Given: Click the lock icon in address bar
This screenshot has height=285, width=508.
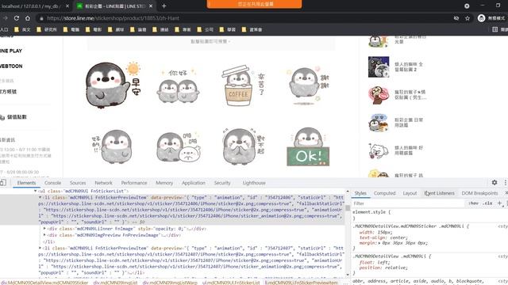Looking at the screenshot, I should (41, 18).
